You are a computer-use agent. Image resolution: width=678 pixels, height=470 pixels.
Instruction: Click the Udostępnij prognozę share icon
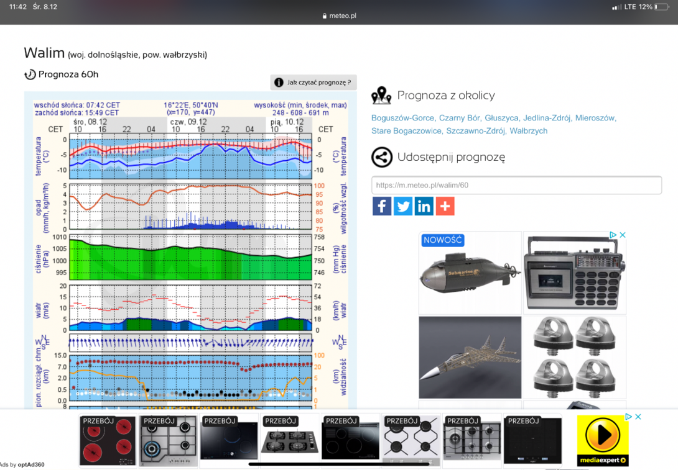click(x=382, y=157)
